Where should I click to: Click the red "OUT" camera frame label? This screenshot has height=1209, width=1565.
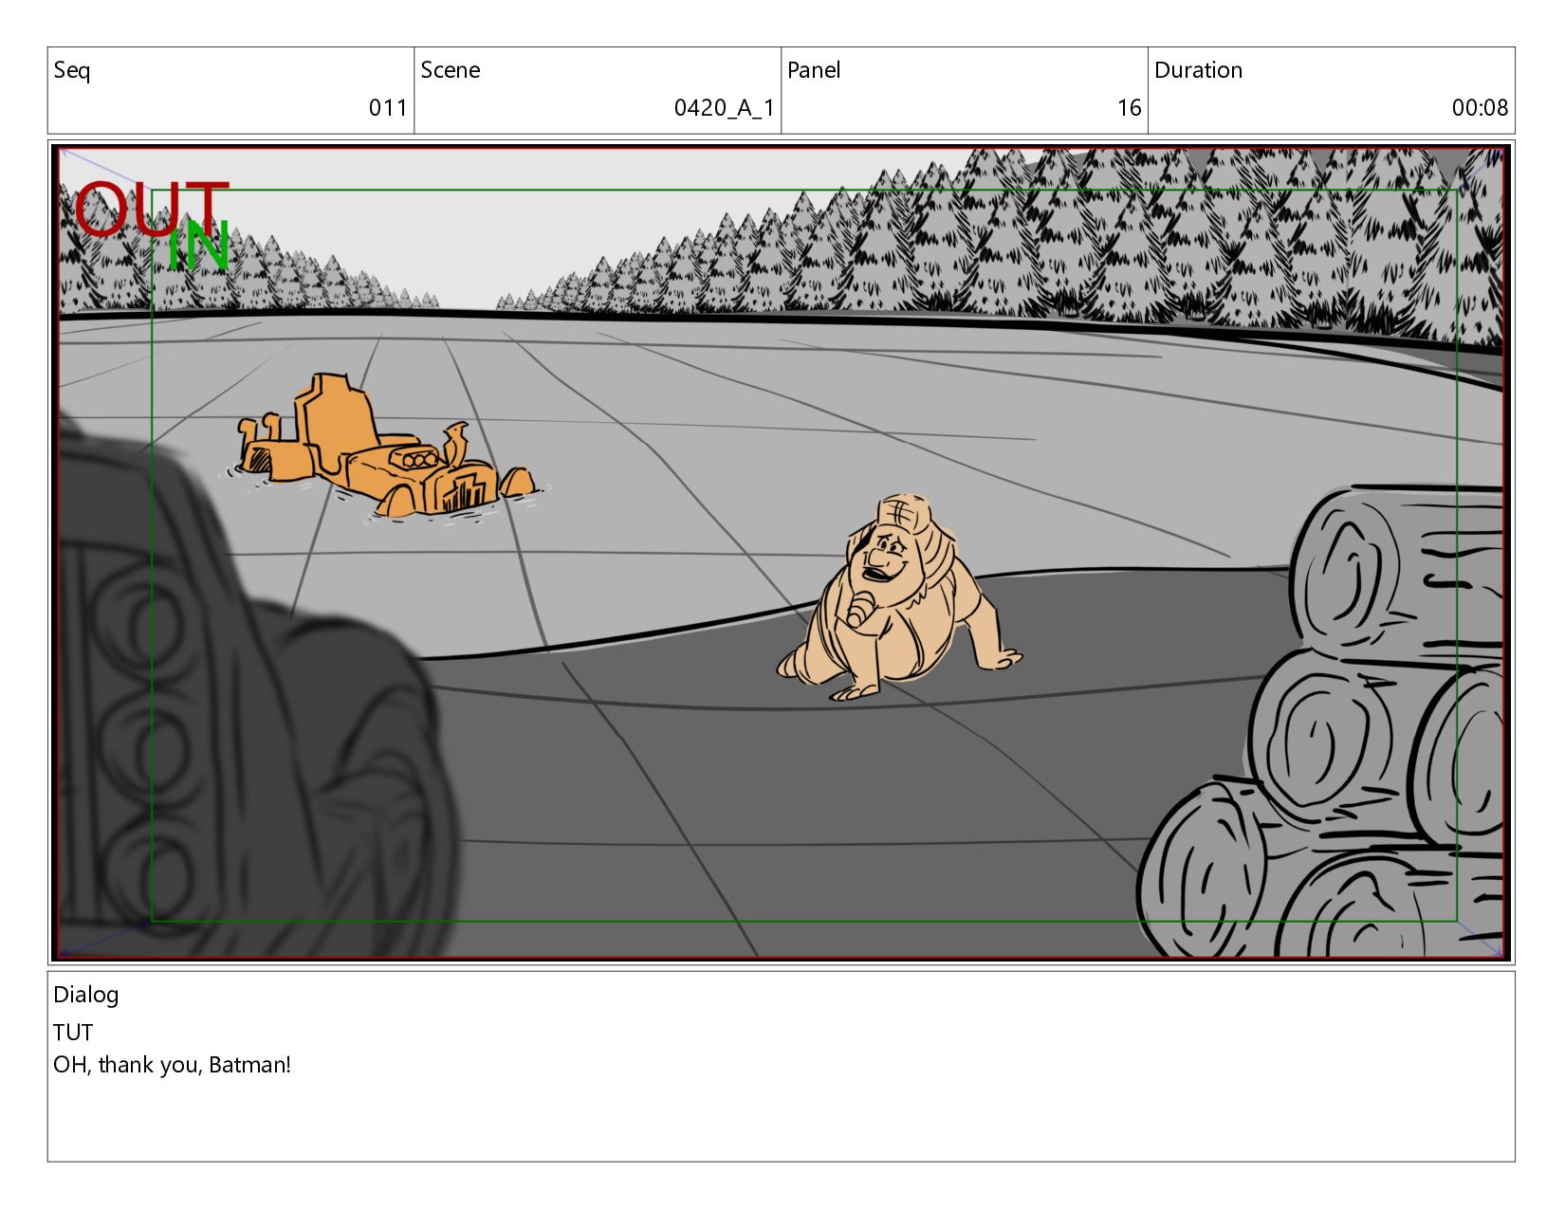tap(152, 210)
